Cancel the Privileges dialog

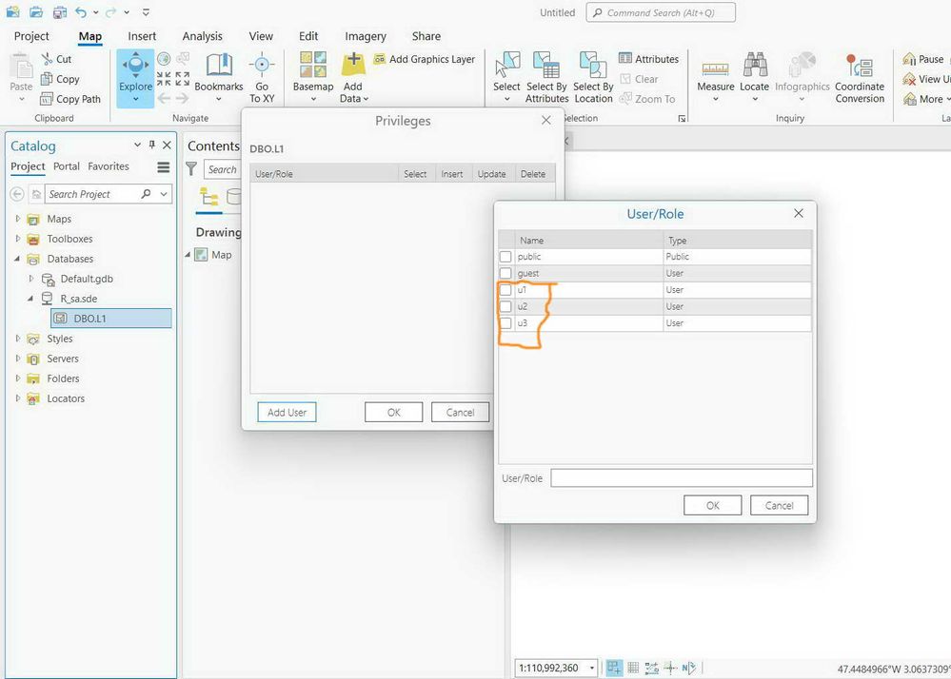click(461, 413)
